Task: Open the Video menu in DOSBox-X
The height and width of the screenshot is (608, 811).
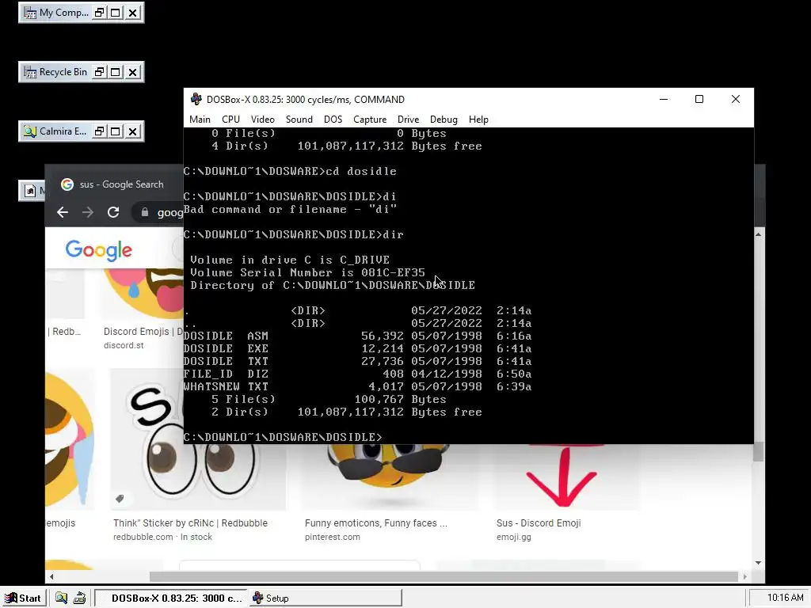Action: click(263, 120)
